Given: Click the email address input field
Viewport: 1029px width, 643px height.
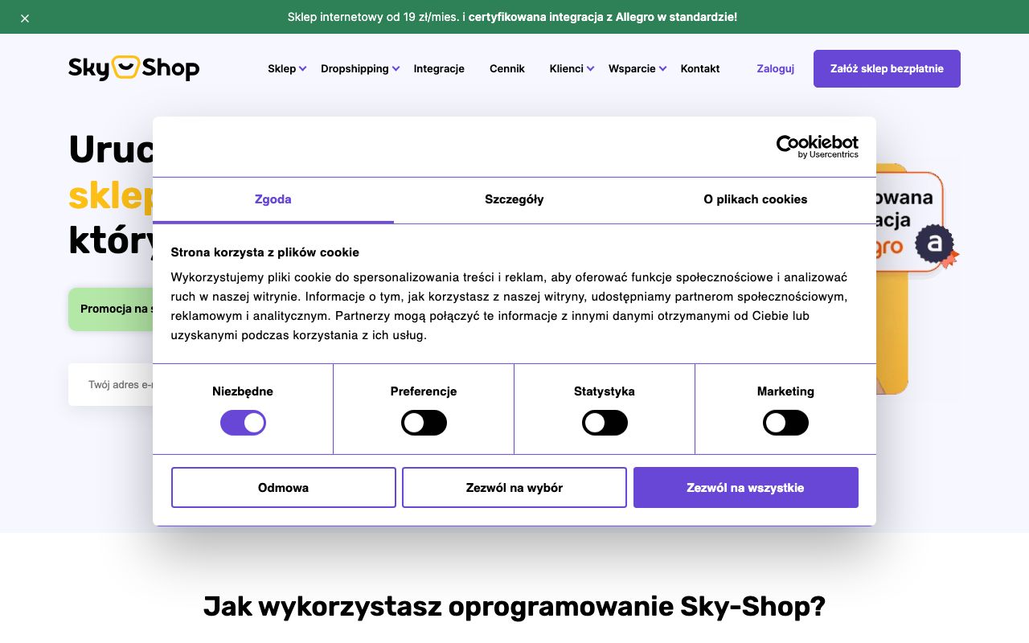Looking at the screenshot, I should point(111,384).
